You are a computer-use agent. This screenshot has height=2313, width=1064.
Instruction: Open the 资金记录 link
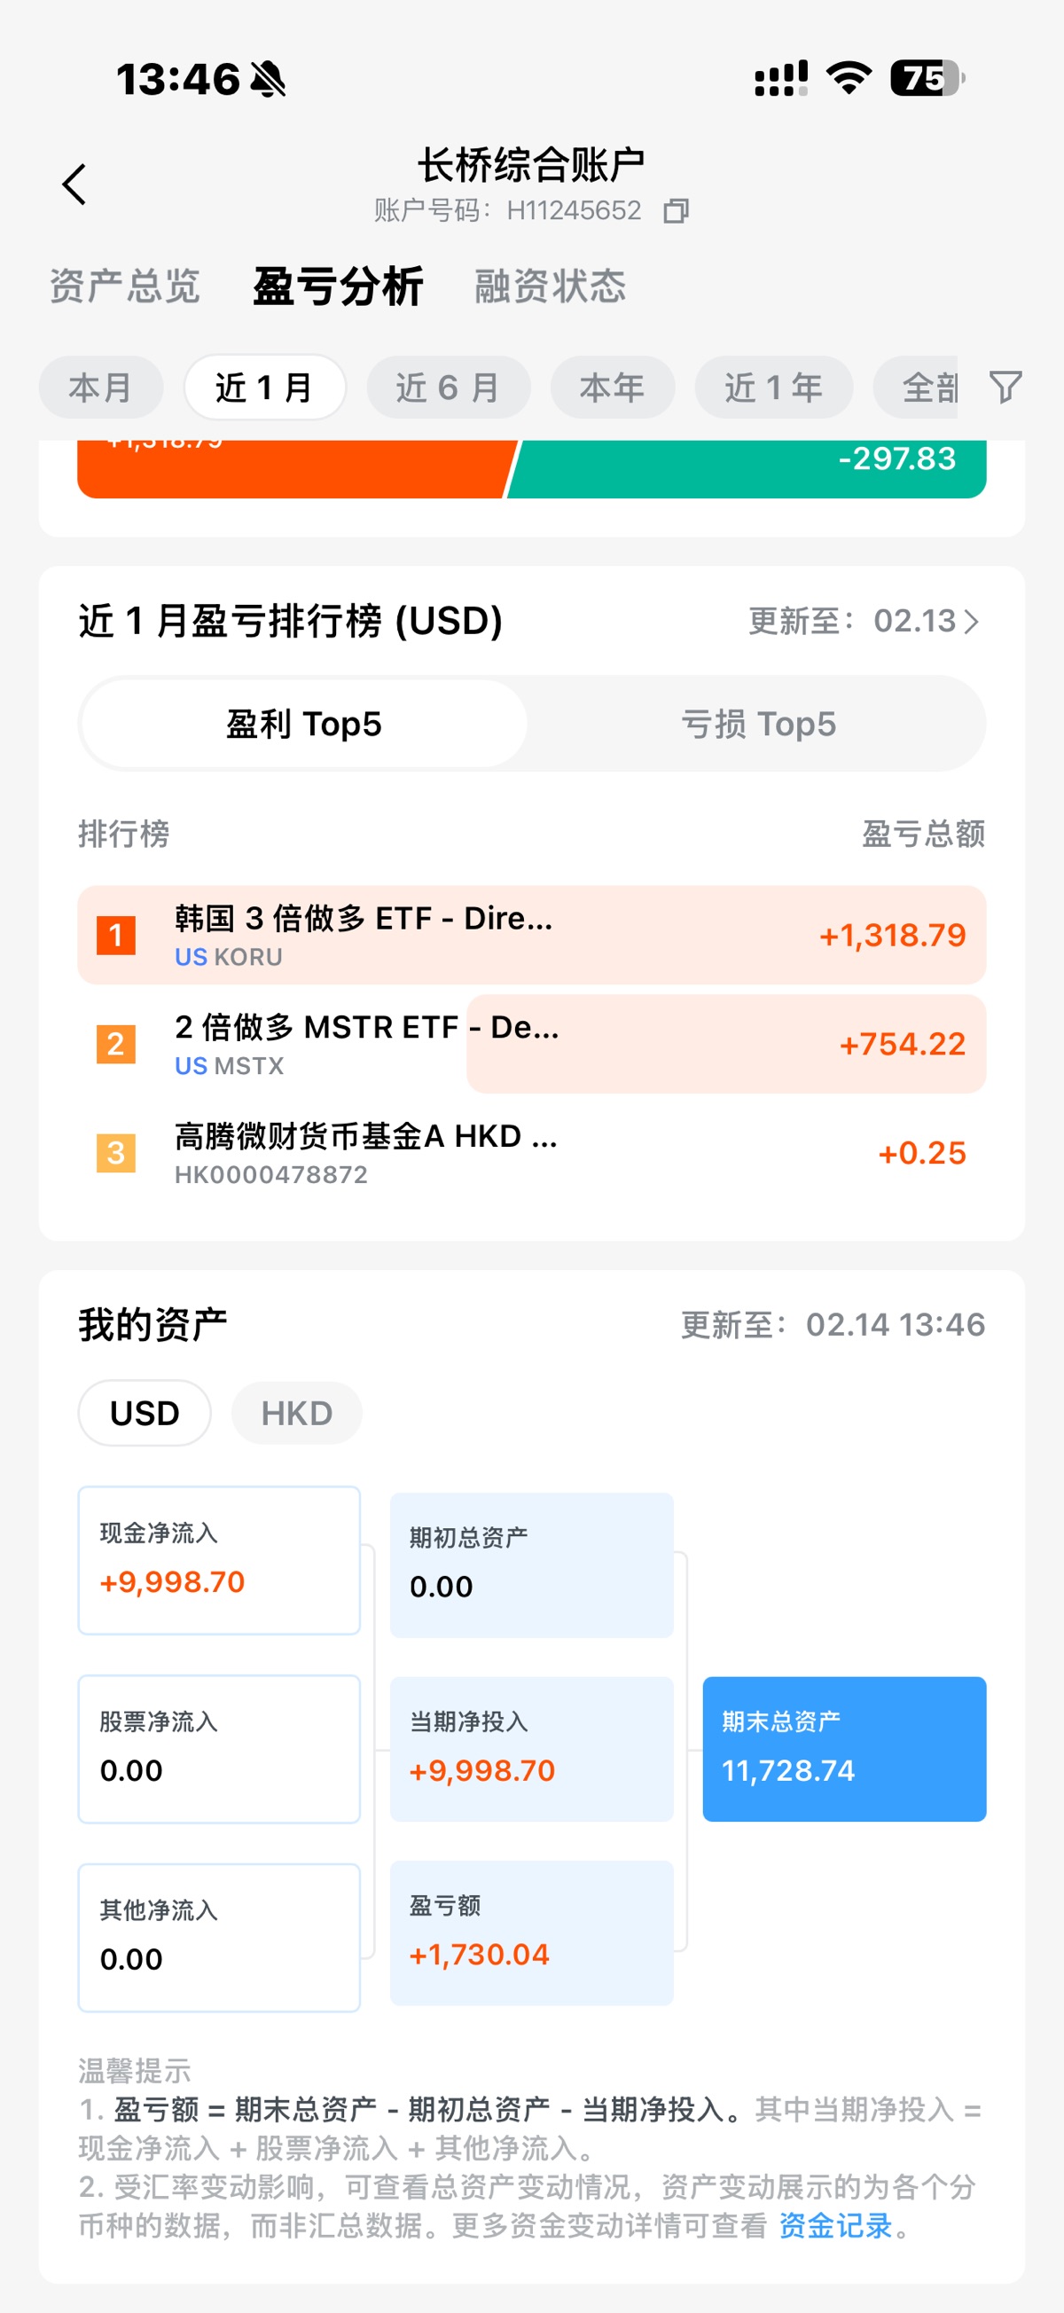pyautogui.click(x=835, y=2225)
